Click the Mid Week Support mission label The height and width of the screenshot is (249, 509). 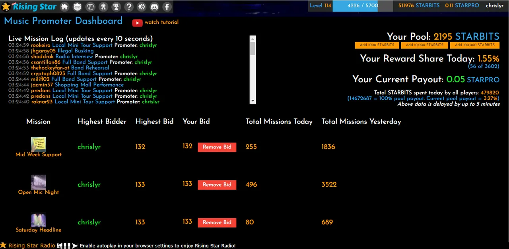pyautogui.click(x=39, y=154)
